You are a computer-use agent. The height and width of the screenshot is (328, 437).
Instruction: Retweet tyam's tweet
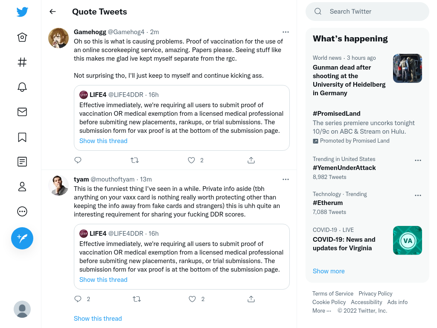click(x=137, y=299)
